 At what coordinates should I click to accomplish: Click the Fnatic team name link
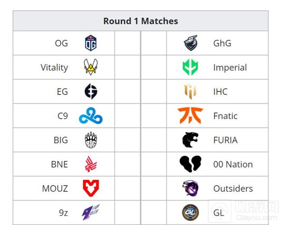point(225,116)
